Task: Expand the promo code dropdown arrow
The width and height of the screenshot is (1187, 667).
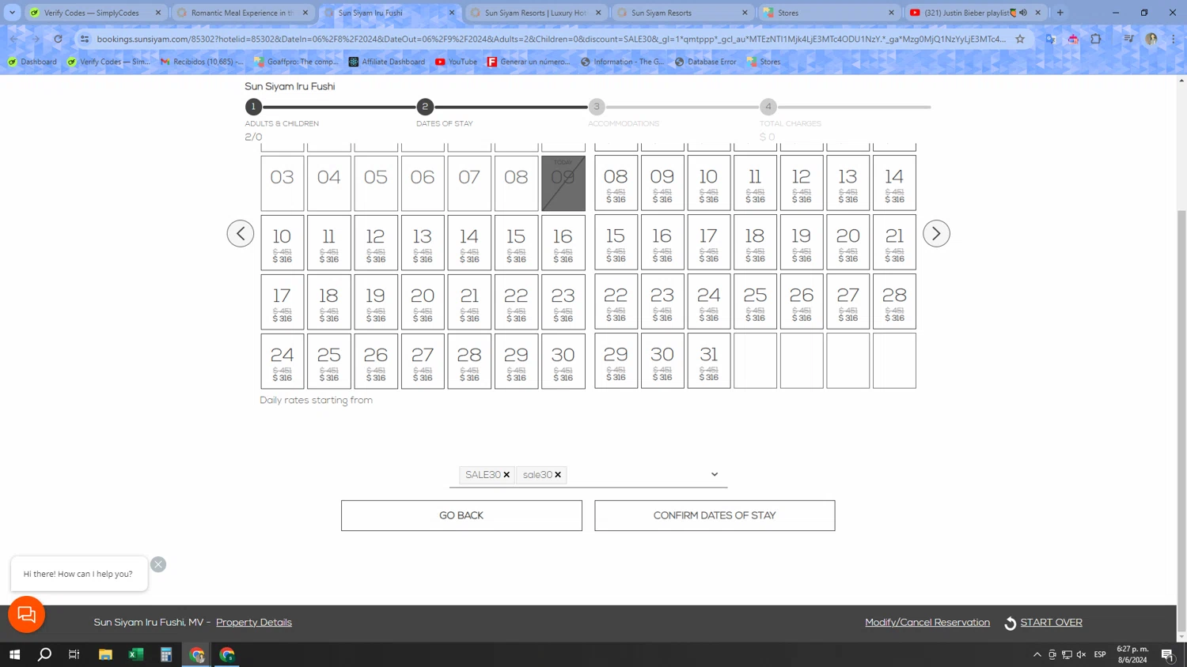Action: click(x=714, y=474)
